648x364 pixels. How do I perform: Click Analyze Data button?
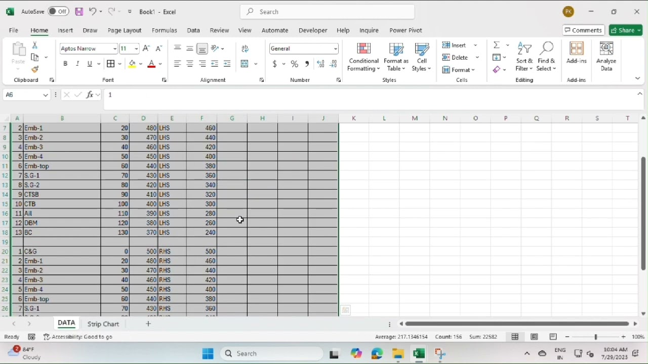606,57
